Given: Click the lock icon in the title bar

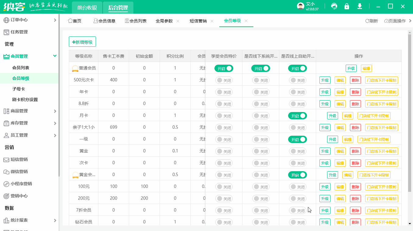Looking at the screenshot, I should click(347, 6).
